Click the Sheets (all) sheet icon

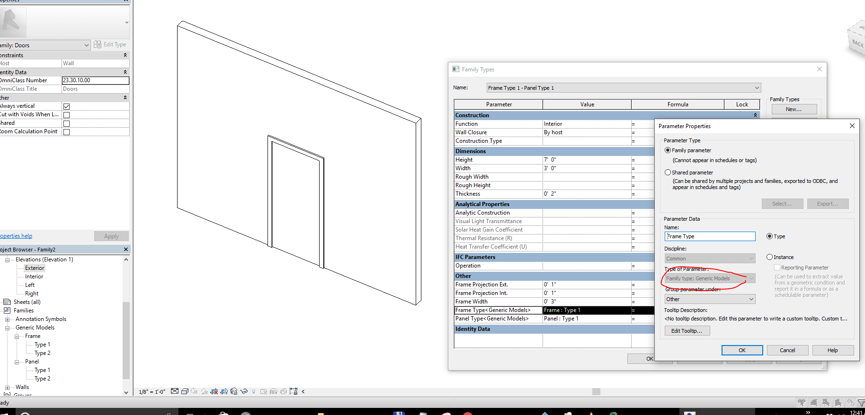(x=7, y=302)
